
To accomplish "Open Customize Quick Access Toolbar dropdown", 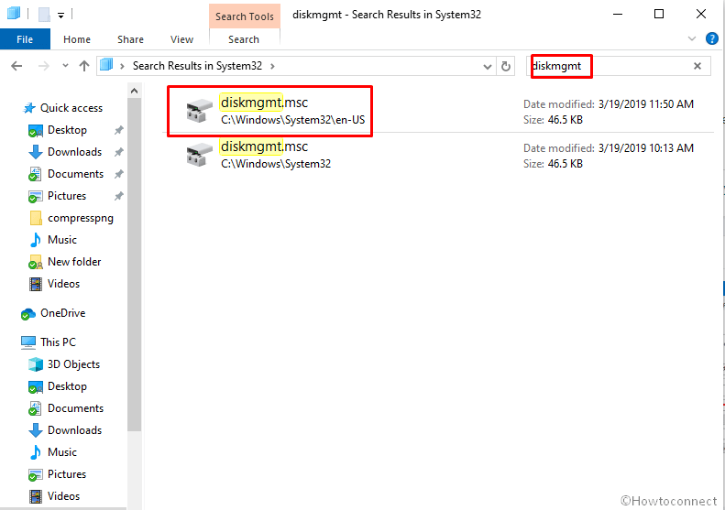I will pos(60,16).
